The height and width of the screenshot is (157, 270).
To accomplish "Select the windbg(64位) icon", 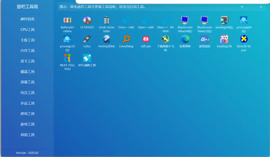I will (x=224, y=20).
